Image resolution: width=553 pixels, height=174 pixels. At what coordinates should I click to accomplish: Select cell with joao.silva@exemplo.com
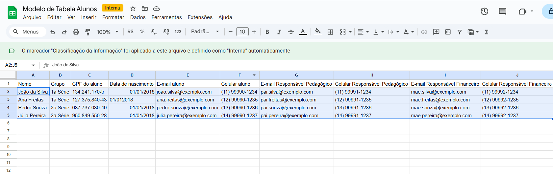[187, 92]
